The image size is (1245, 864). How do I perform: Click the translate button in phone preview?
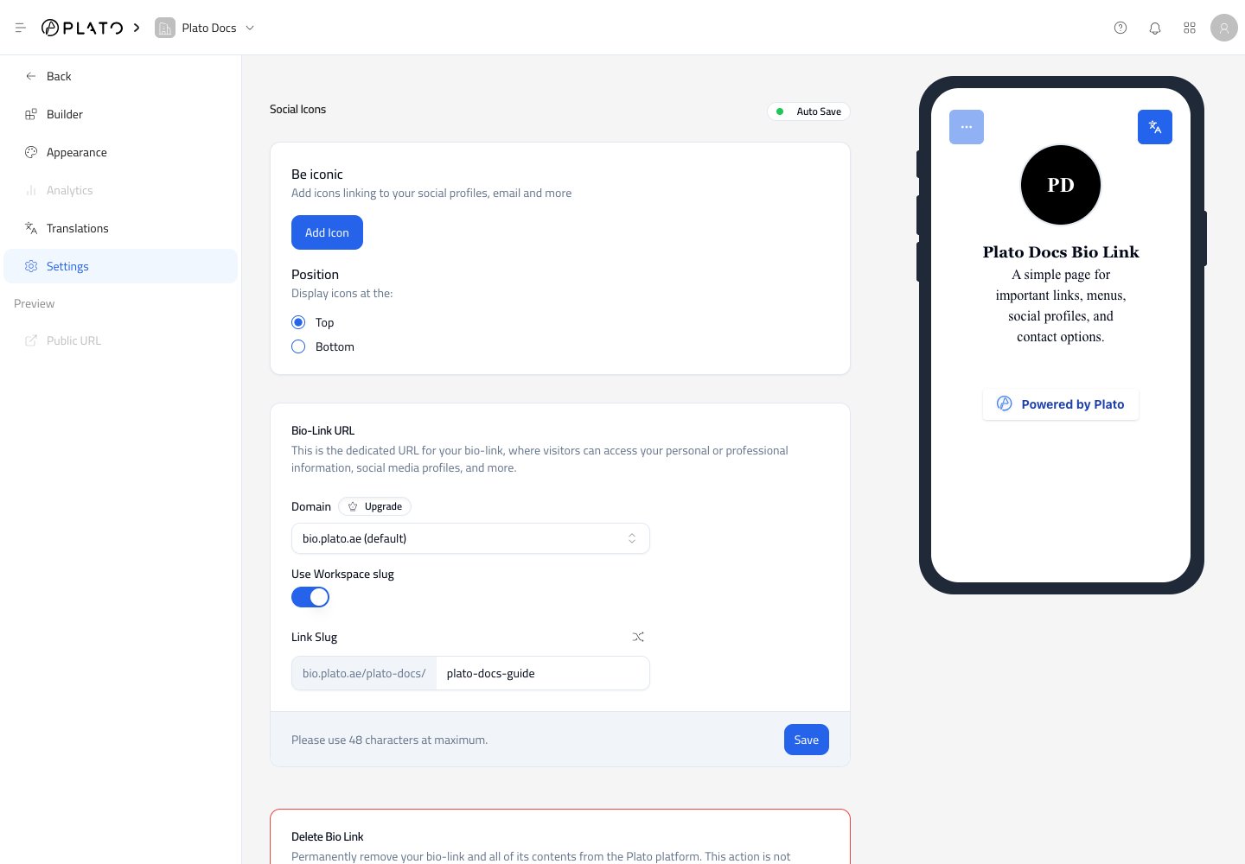1155,127
